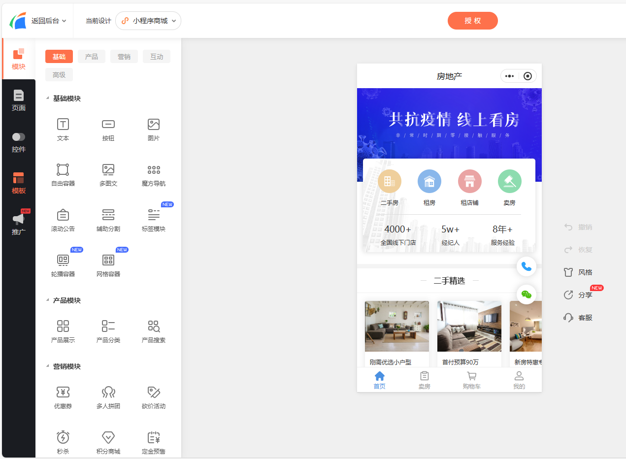
Task: Select the 优惠券 coupon module
Action: [63, 397]
